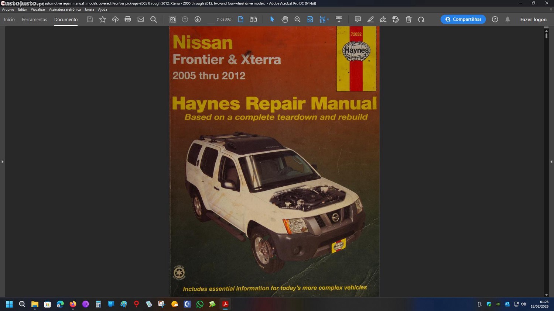Add a star bookmark to document
Viewport: 554px width, 311px height.
[103, 19]
